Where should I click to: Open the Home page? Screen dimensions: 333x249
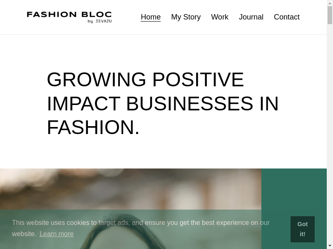(x=151, y=17)
